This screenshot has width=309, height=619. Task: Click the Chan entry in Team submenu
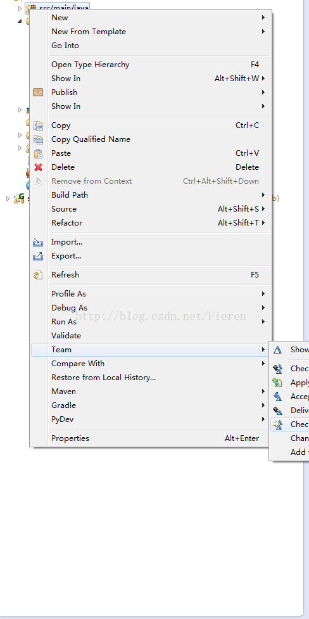click(x=289, y=438)
